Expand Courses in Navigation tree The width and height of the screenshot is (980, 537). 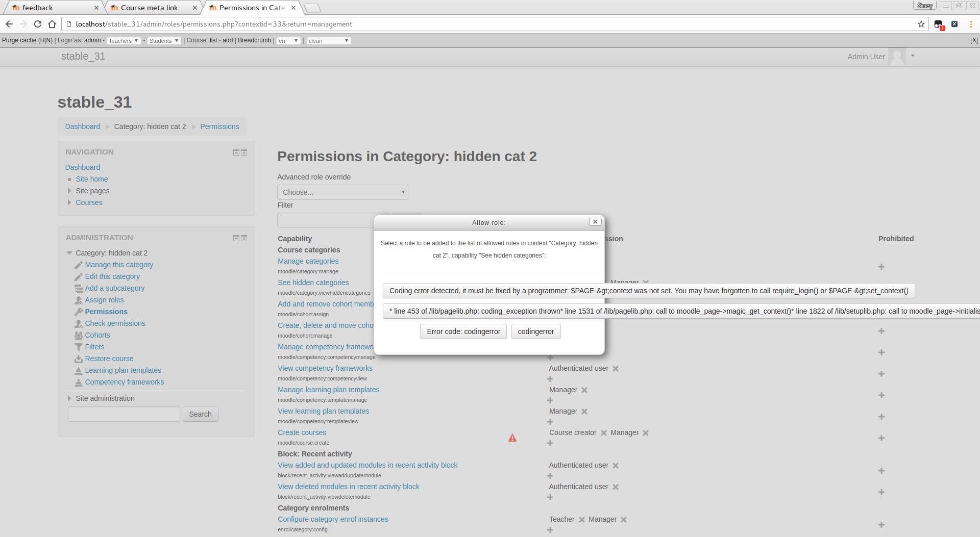coord(69,202)
